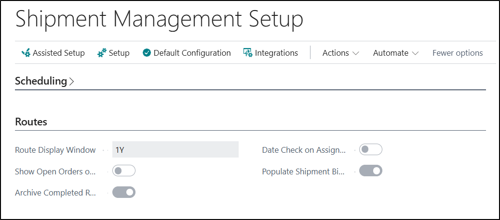Click the Scheduling section heading
The image size is (500, 220).
click(x=41, y=81)
